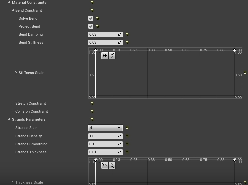Click the Bend Stiffness label
Image resolution: width=248 pixels, height=185 pixels.
pyautogui.click(x=31, y=42)
